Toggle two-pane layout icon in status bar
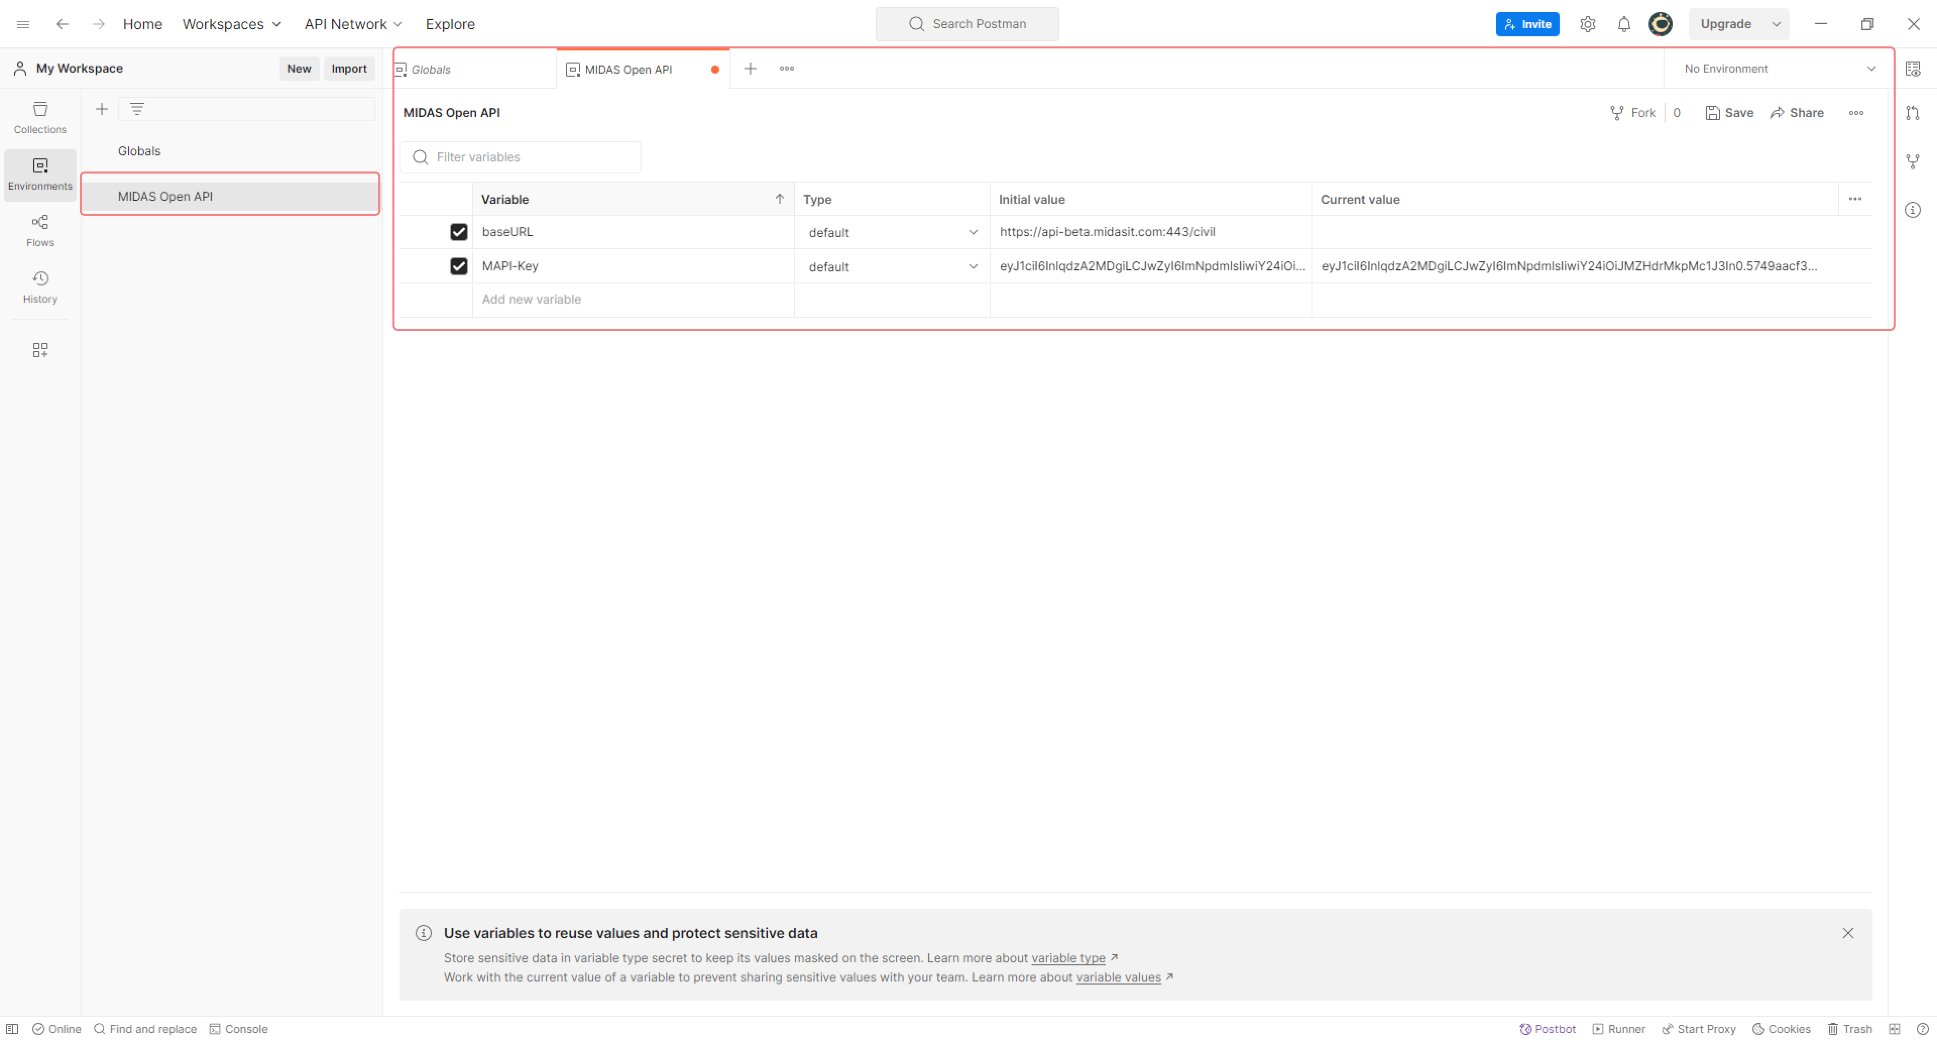Screen dimensions: 1937x1041 point(1894,1028)
